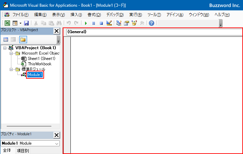Open Find with the binoculars icon

pos(59,23)
